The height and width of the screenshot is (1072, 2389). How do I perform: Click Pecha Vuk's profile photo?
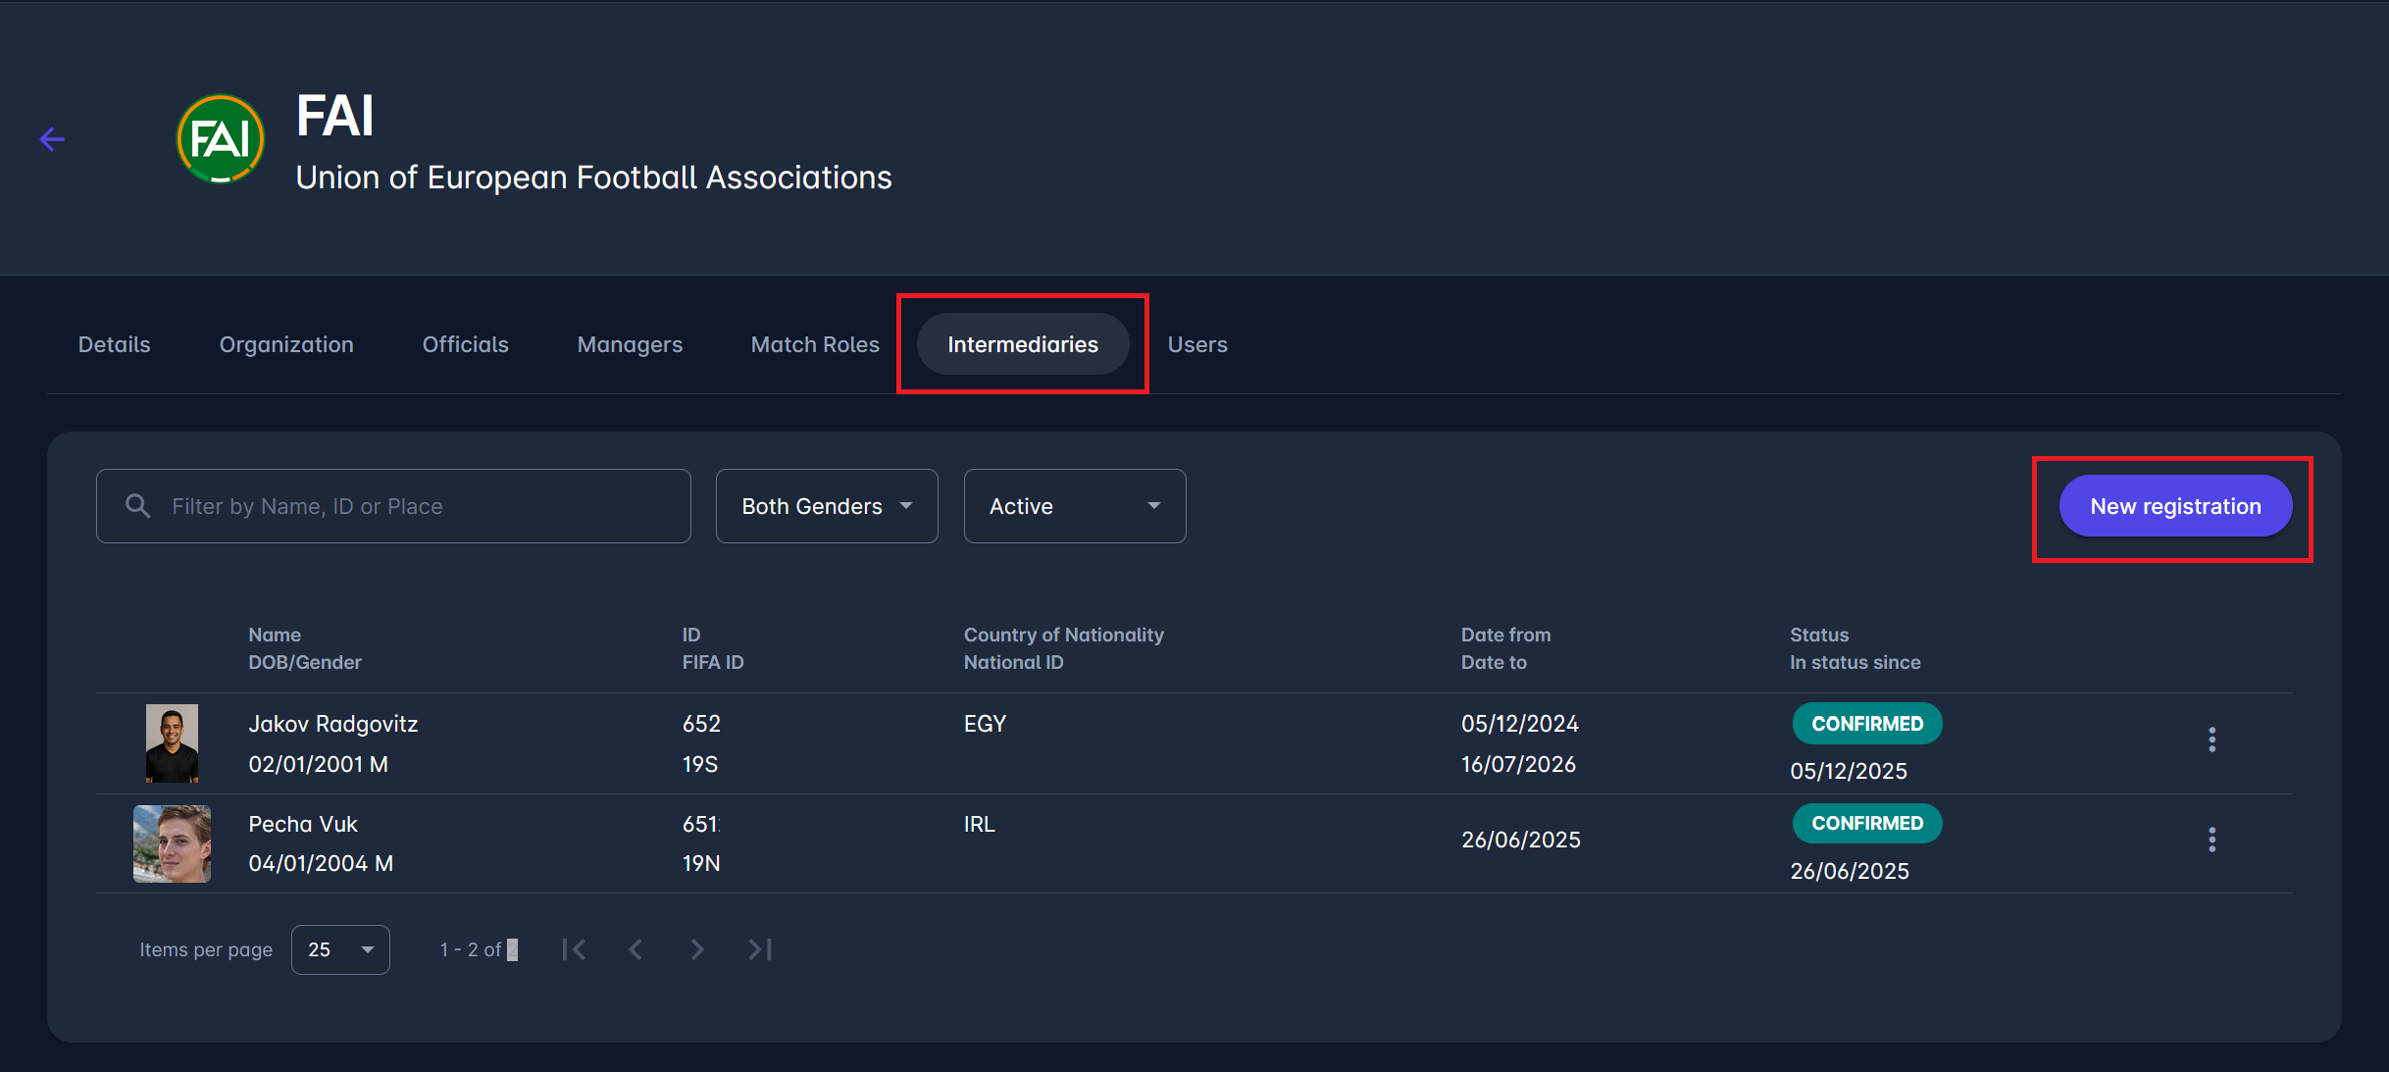coord(172,843)
